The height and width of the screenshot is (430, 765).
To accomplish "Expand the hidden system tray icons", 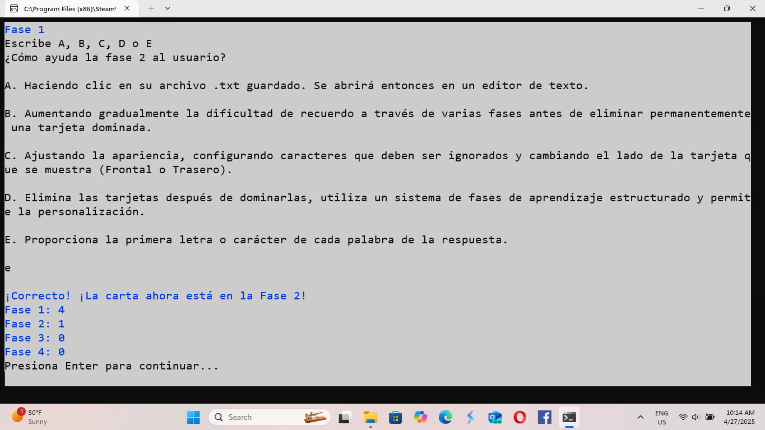I will [640, 417].
